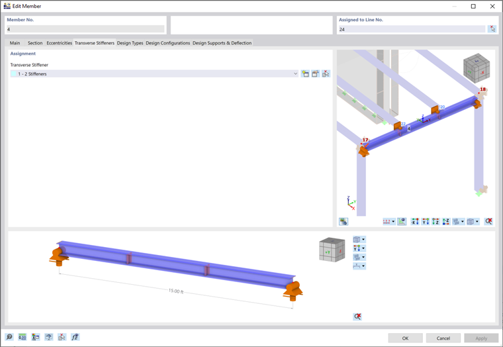Switch to the Main tab

(15, 42)
